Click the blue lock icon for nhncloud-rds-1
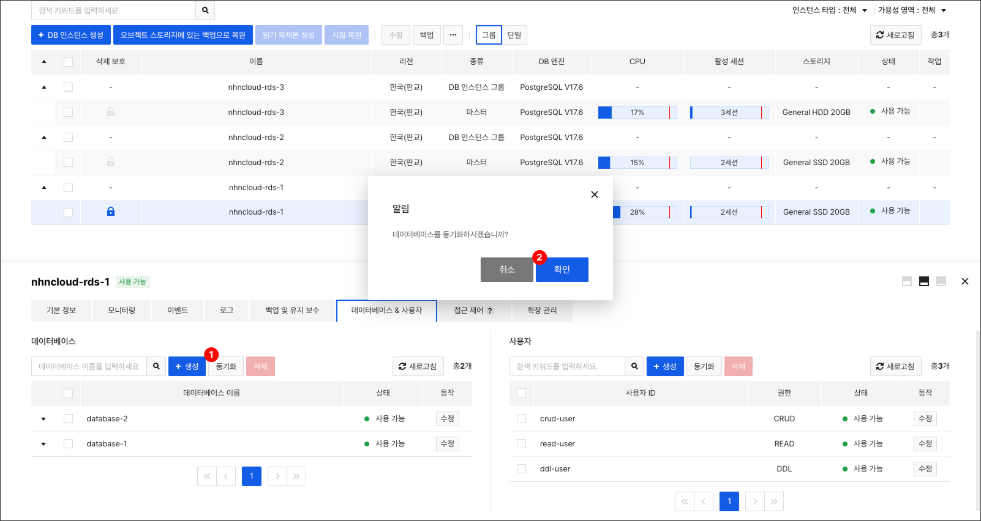 tap(111, 212)
